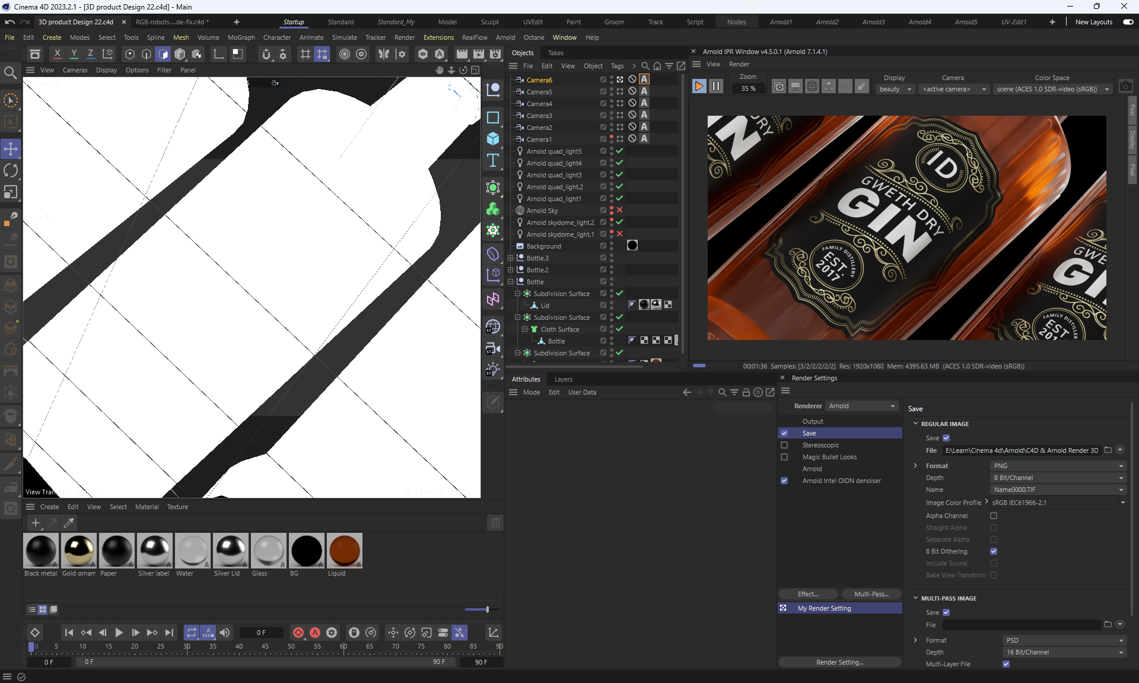Click the IPR snapshot camera icon
Screen dimensions: 1139x683
(x=1125, y=87)
